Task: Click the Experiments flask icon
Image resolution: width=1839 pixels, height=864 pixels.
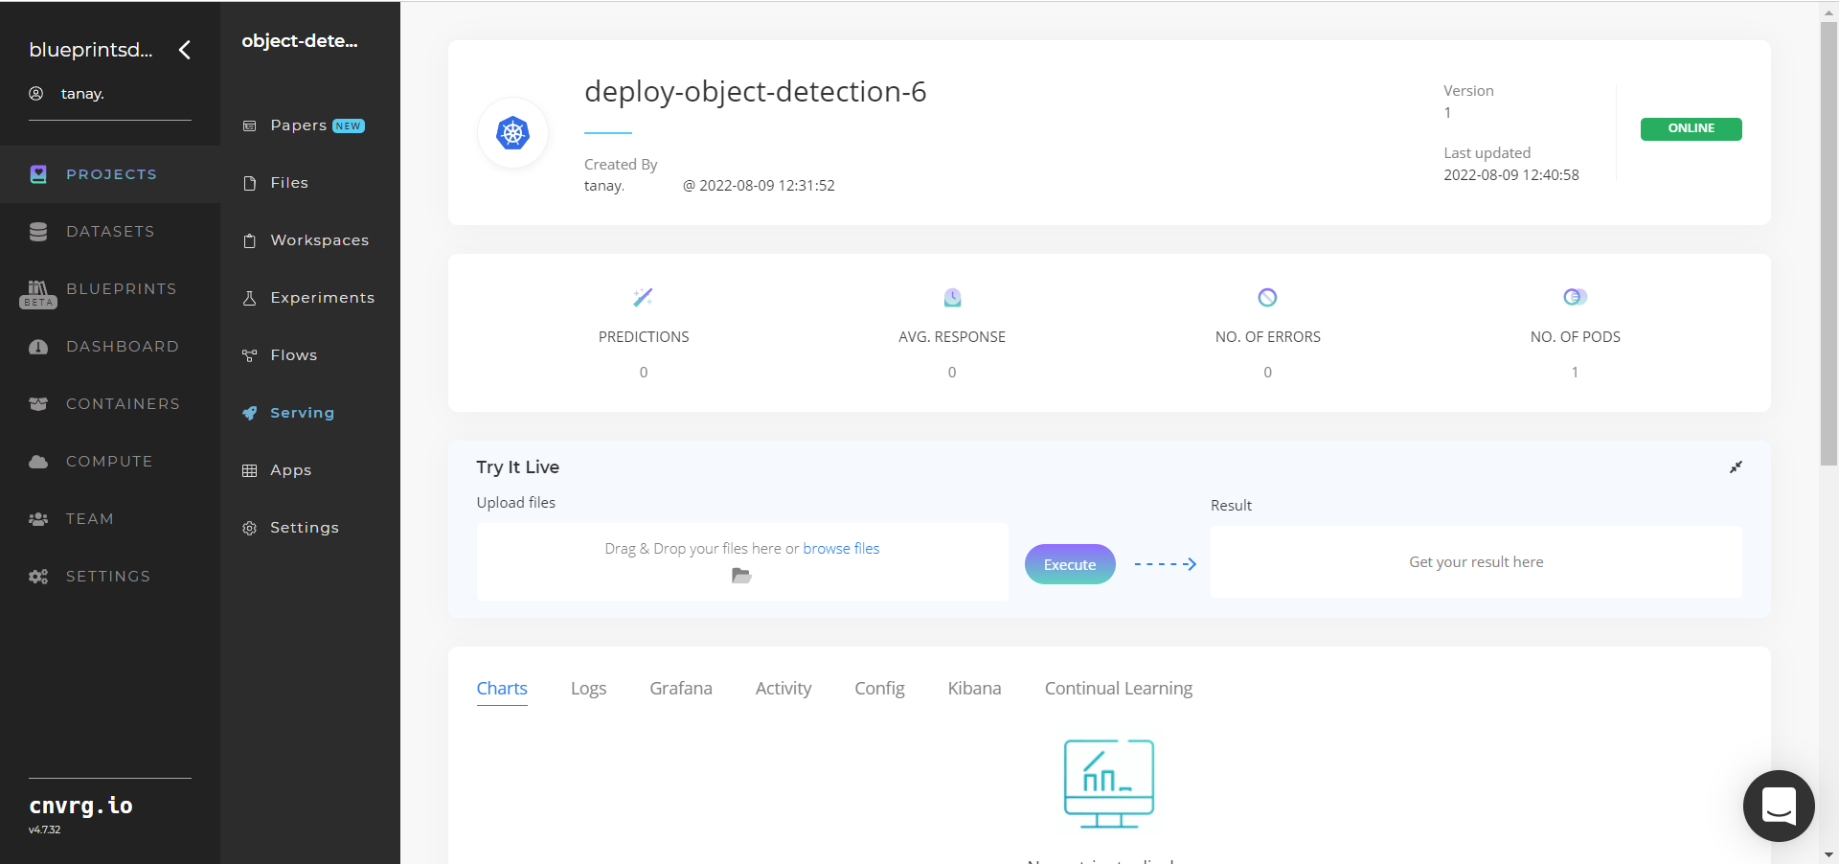Action: (x=250, y=298)
